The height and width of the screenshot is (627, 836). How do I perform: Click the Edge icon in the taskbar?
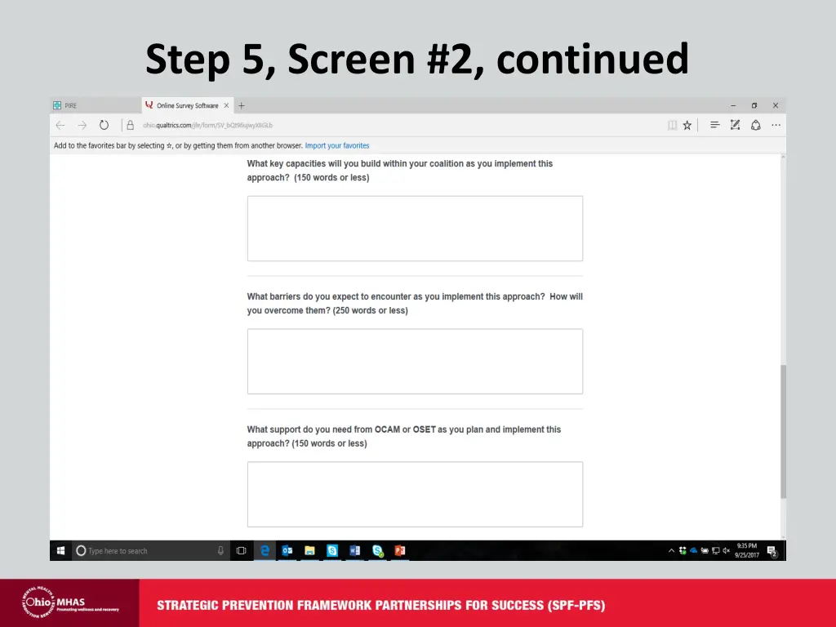pos(265,551)
